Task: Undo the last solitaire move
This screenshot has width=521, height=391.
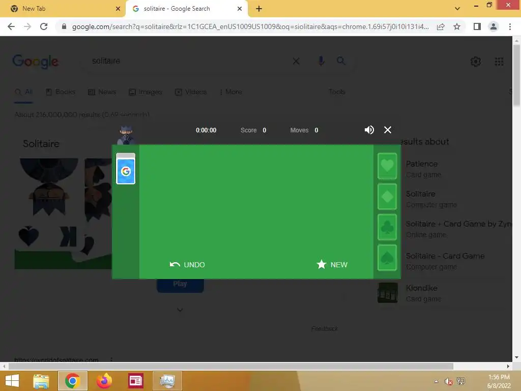Action: (187, 265)
